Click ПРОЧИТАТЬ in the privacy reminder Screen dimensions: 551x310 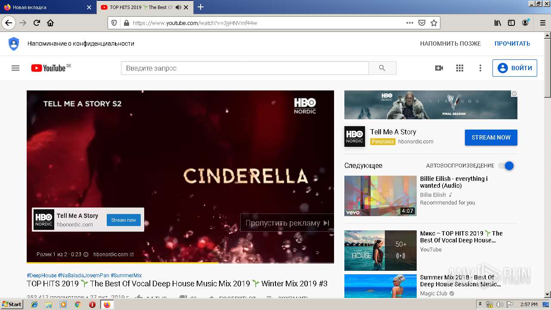pyautogui.click(x=512, y=43)
